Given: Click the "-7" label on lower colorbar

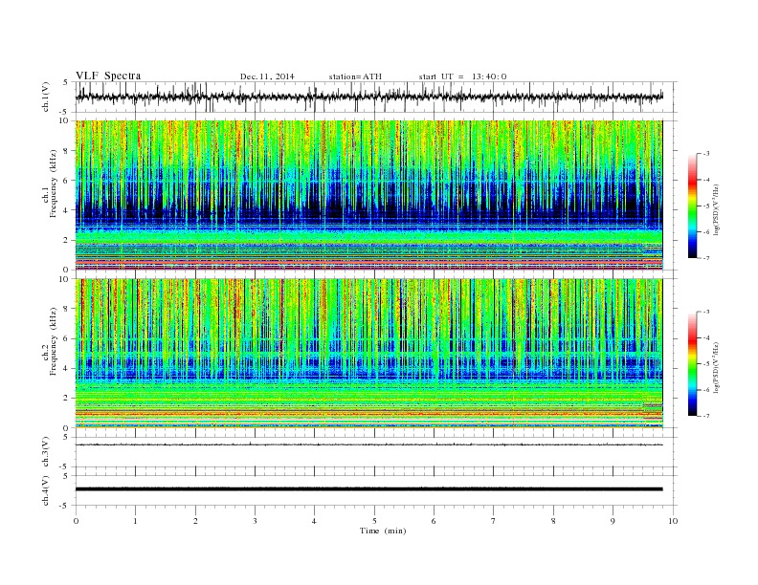Looking at the screenshot, I should (x=705, y=416).
